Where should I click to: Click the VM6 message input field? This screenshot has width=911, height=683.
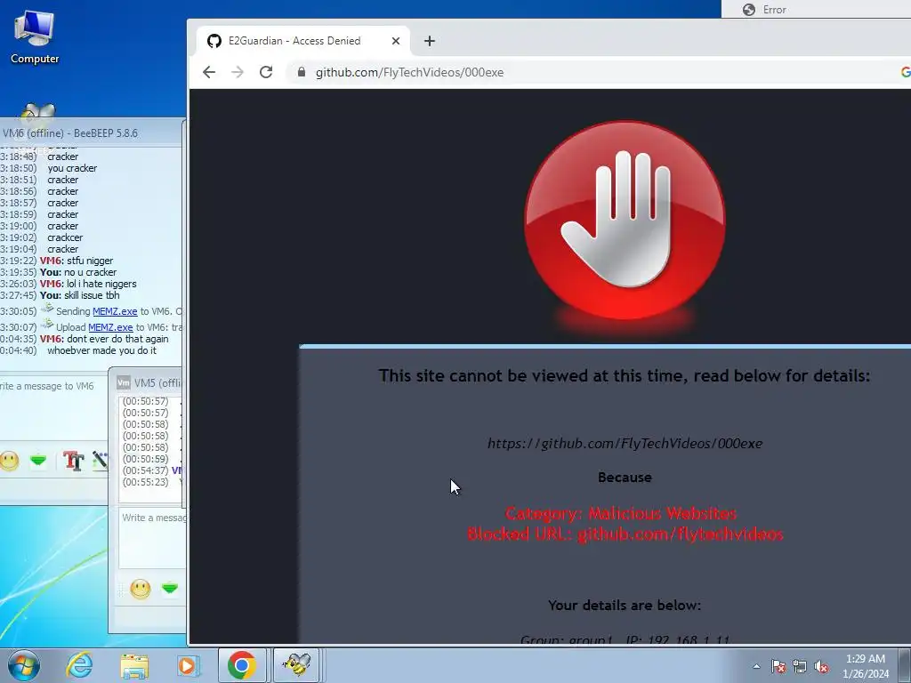tap(53, 406)
